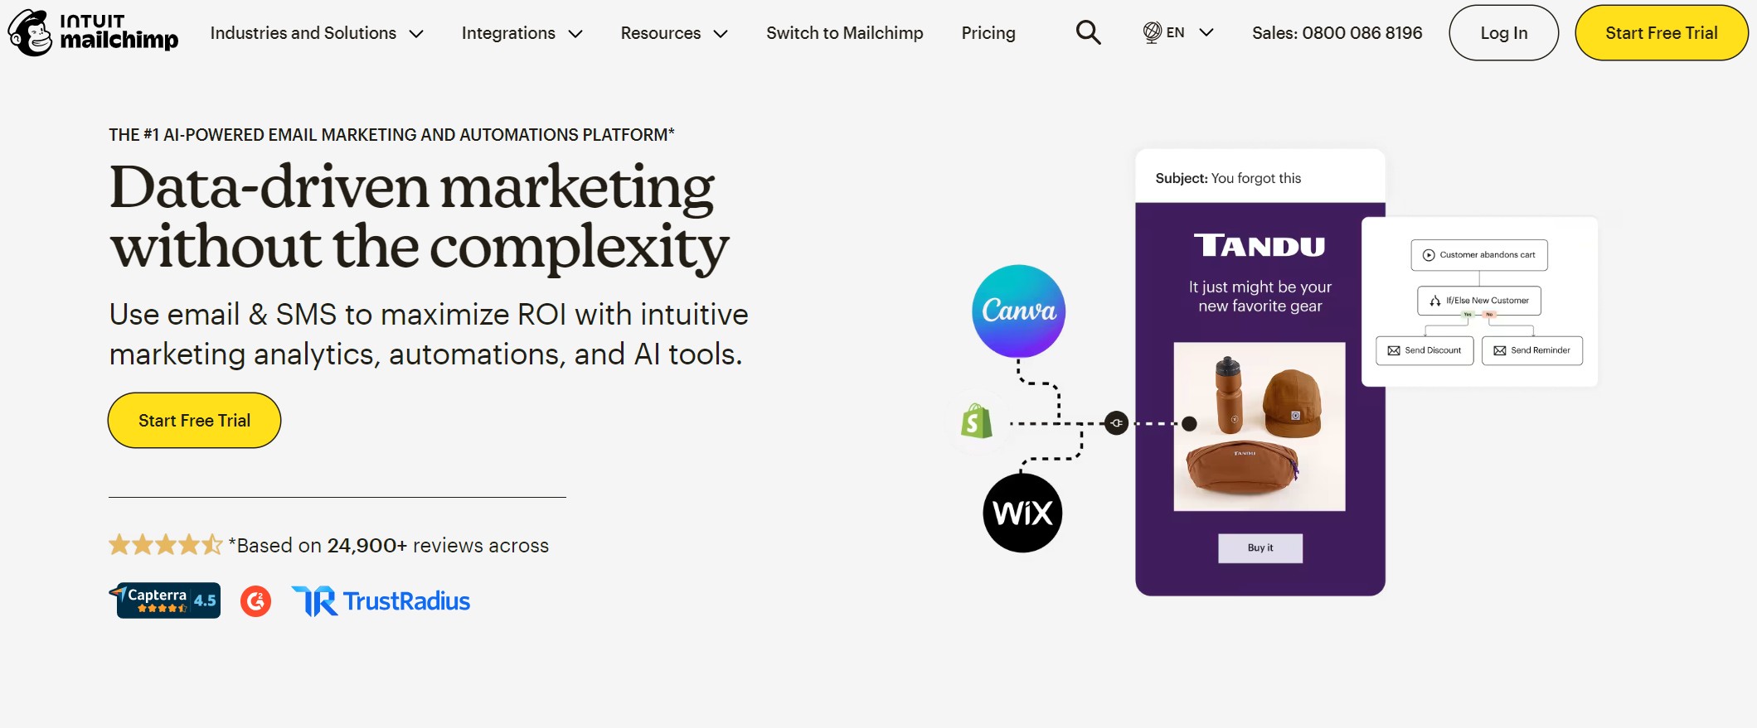The height and width of the screenshot is (728, 1757).
Task: Select the Wix integration icon
Action: point(1022,512)
